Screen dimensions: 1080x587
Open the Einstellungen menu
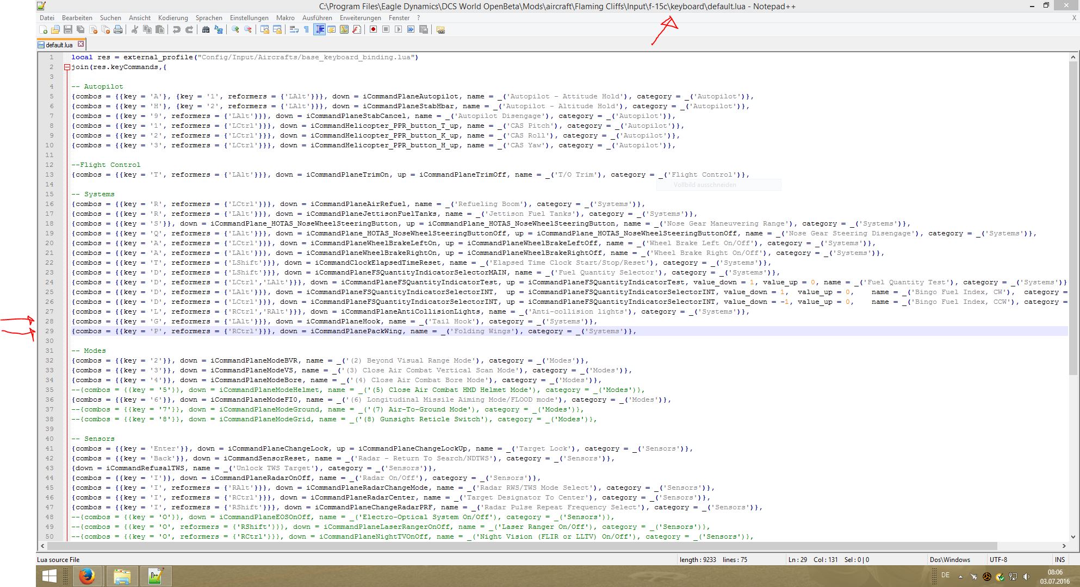[249, 18]
